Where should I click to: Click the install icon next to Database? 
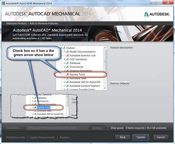click(x=68, y=63)
